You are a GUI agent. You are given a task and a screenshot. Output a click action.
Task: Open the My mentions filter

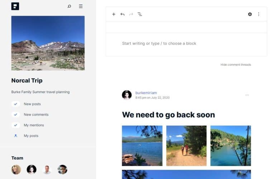click(x=34, y=125)
